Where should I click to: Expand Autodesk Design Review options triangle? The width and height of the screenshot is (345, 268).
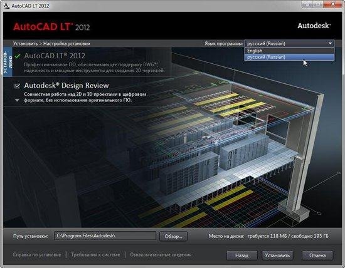17,100
